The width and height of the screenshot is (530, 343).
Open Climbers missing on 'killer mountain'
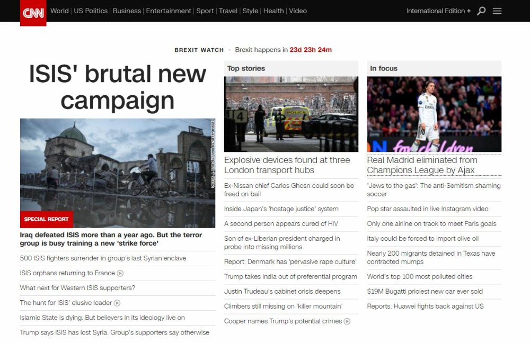pos(283,306)
